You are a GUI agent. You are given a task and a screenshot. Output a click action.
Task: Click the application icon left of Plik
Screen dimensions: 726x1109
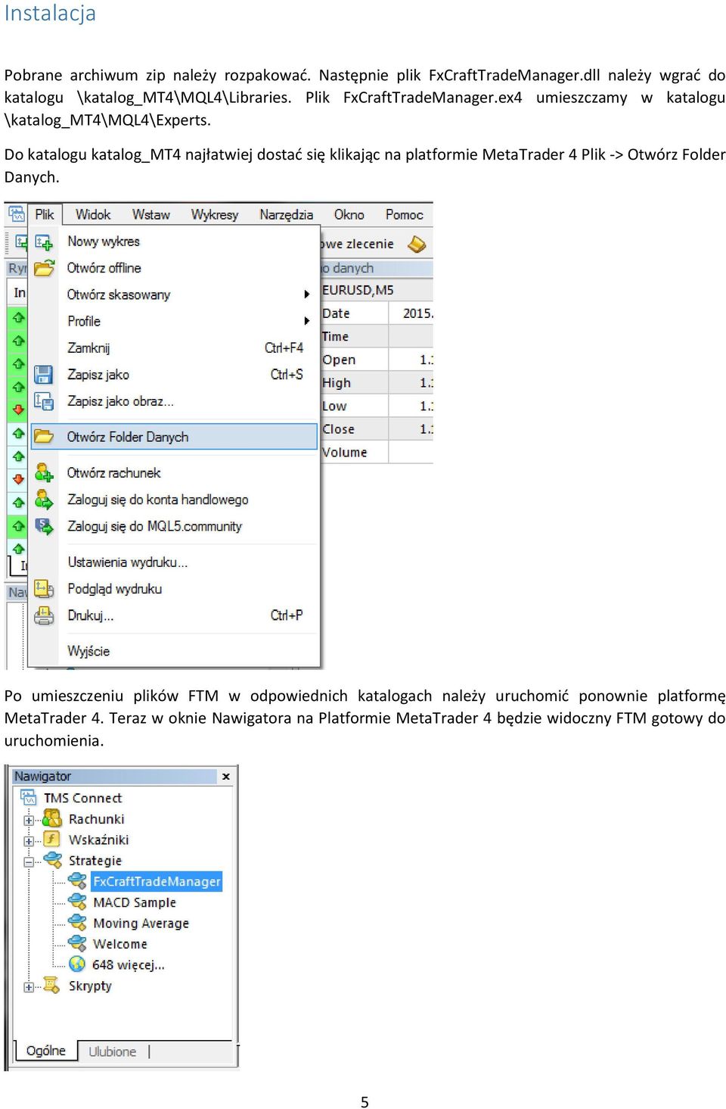click(17, 214)
